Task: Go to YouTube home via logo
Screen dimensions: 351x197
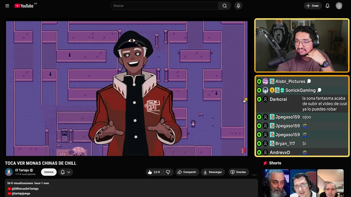Action: coord(24,6)
